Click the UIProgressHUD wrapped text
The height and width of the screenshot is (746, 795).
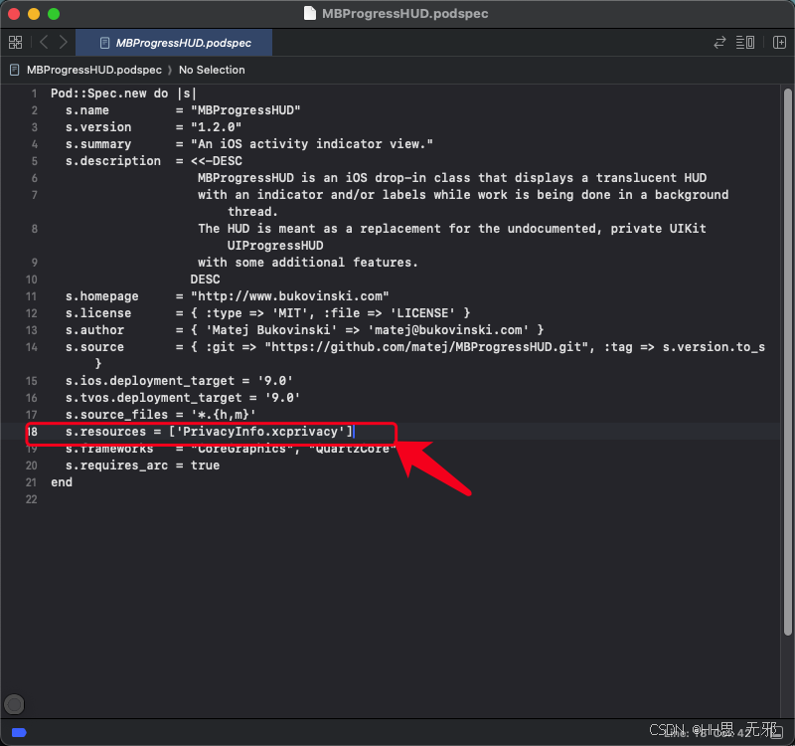[275, 246]
